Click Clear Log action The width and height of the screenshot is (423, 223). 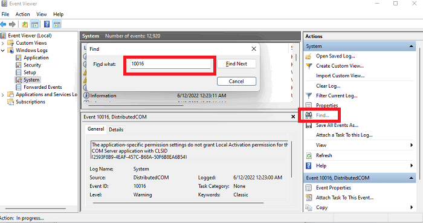coord(328,86)
